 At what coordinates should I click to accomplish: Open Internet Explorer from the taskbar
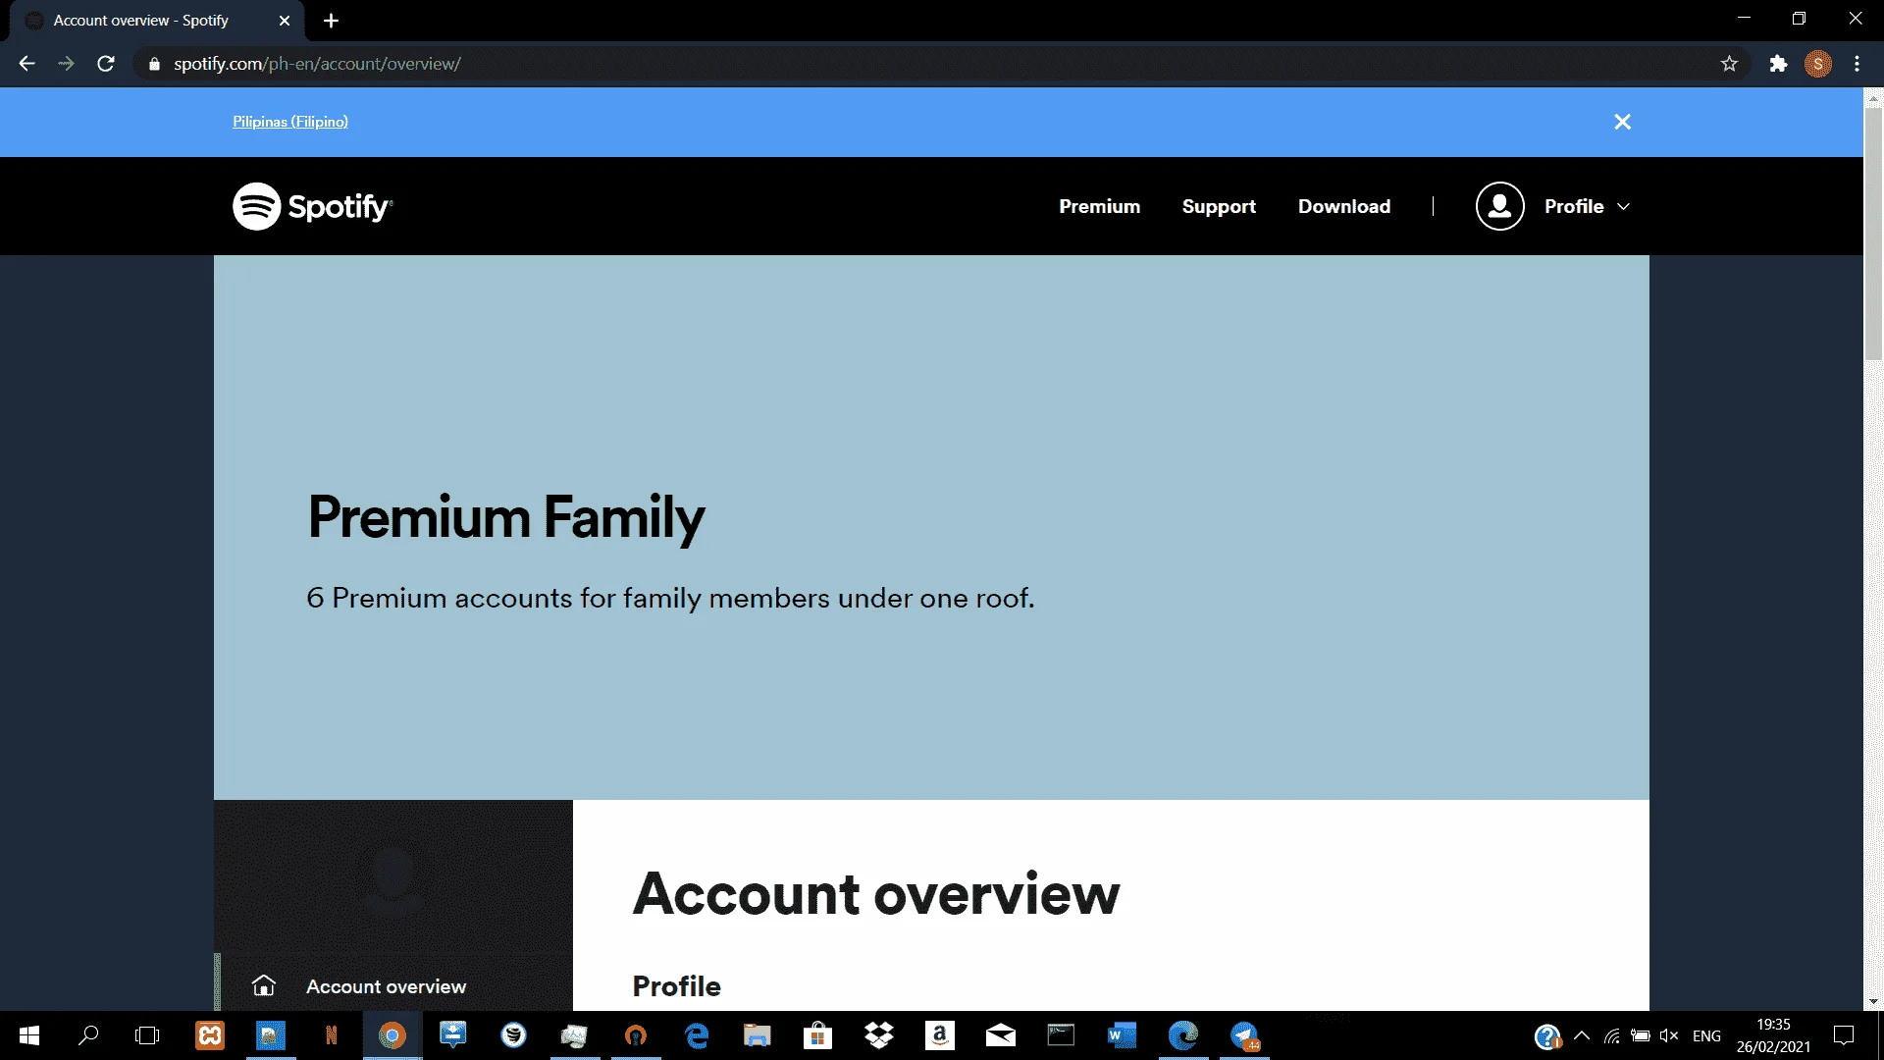697,1035
